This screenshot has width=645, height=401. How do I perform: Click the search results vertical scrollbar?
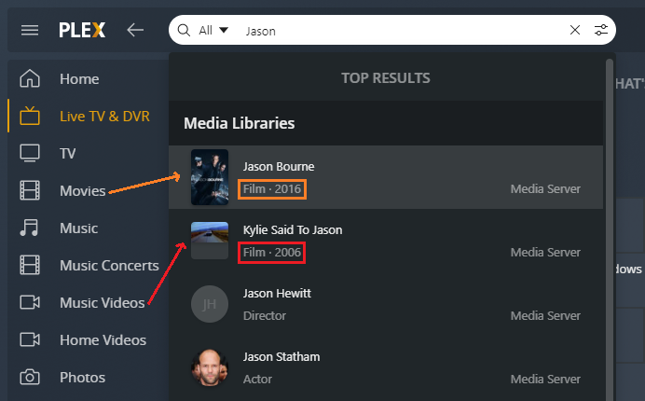pyautogui.click(x=610, y=229)
